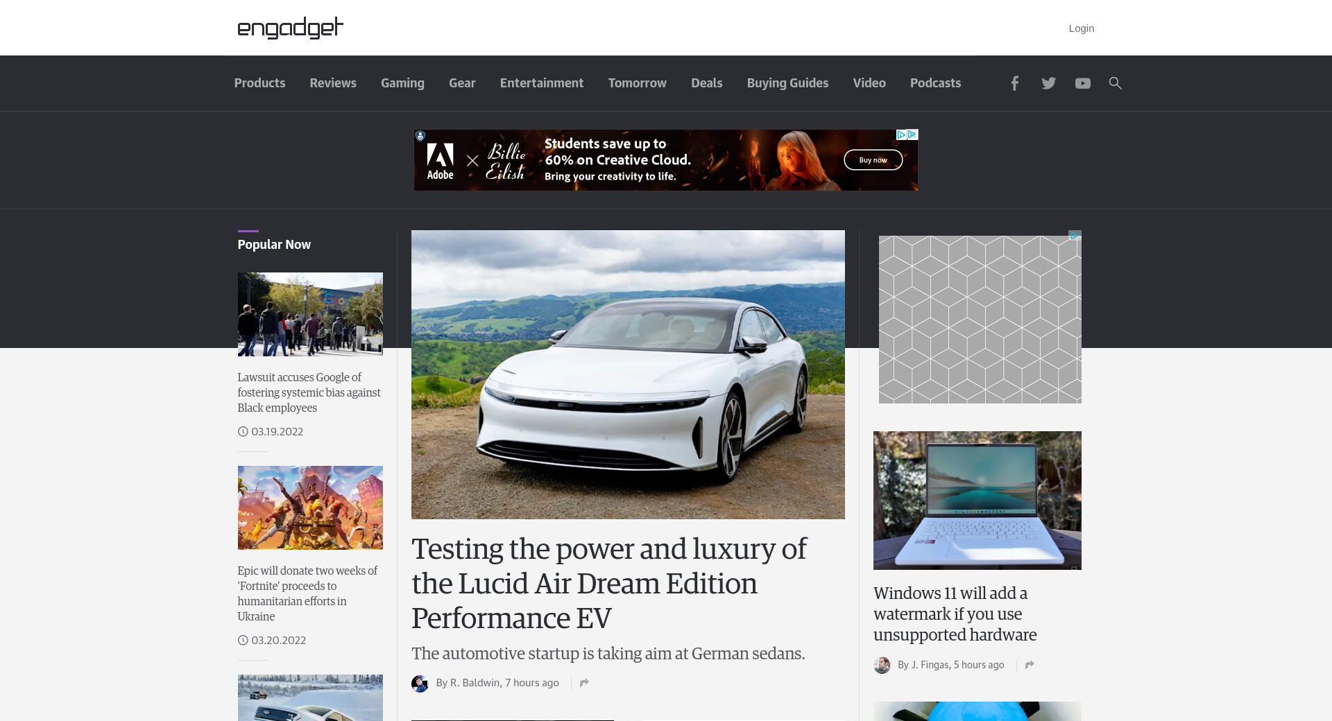
Task: Open the Engadget Twitter icon
Action: click(1048, 83)
